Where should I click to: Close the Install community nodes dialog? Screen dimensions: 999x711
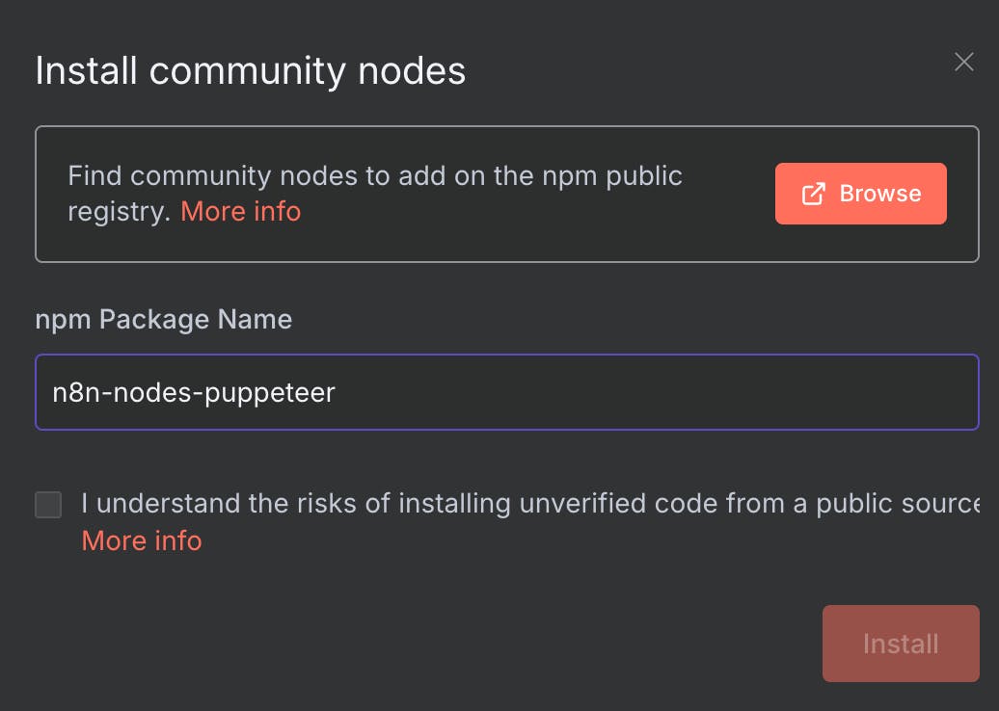click(963, 63)
